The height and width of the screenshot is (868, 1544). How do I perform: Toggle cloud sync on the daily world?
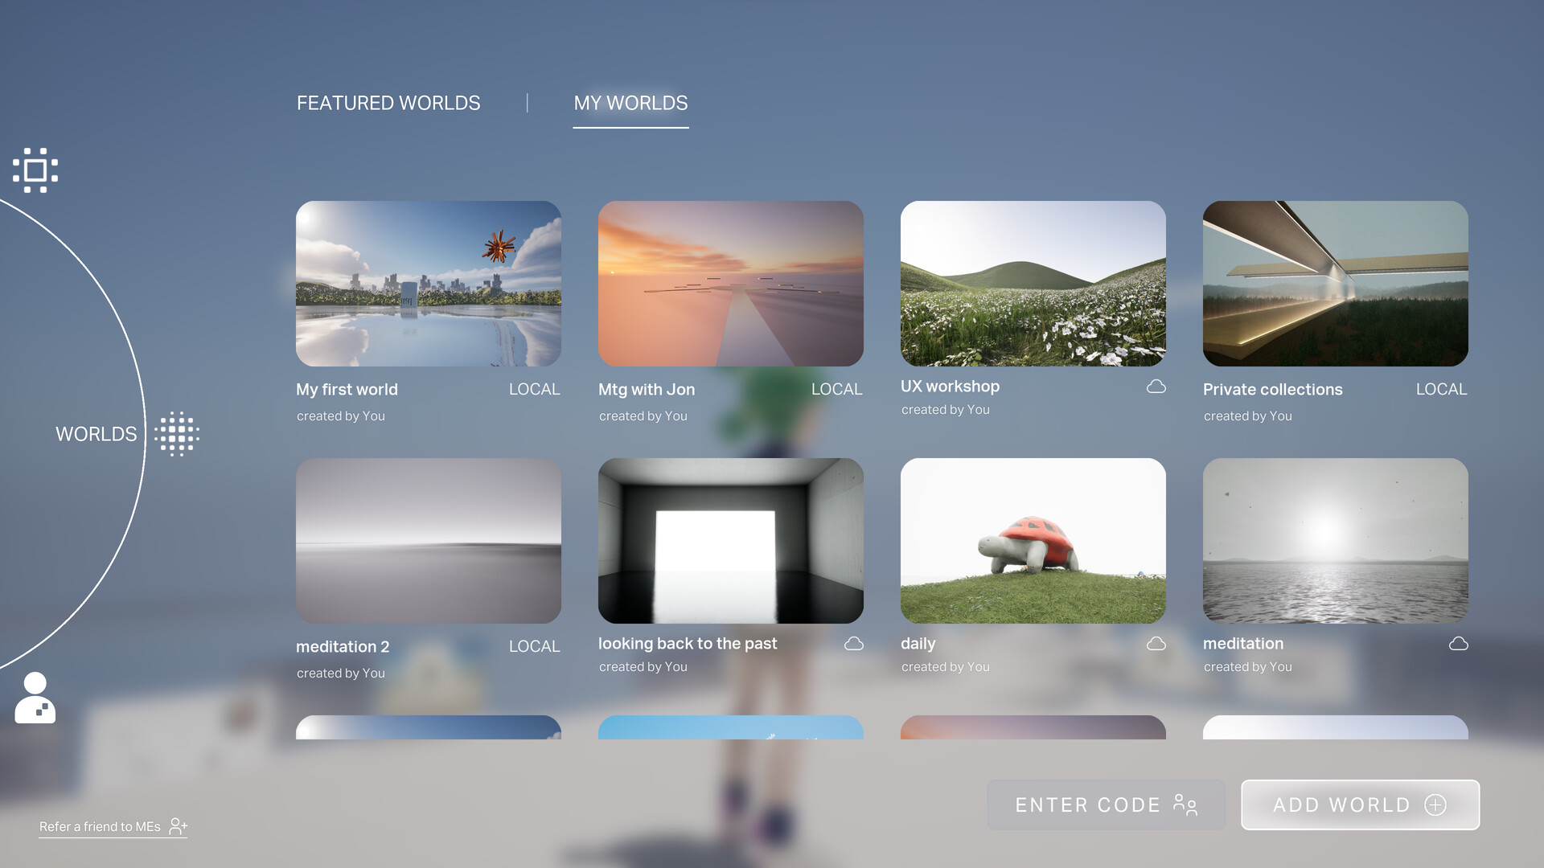point(1157,642)
